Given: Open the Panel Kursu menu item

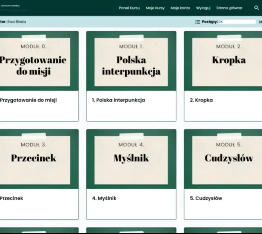Looking at the screenshot, I should pyautogui.click(x=129, y=8).
